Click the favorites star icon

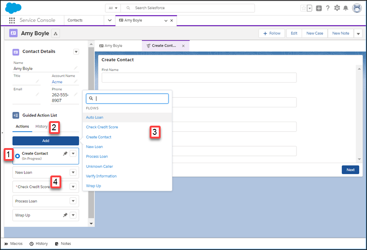point(303,8)
